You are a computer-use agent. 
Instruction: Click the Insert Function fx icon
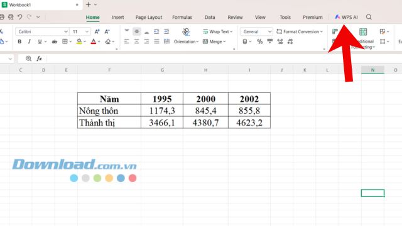point(39,58)
